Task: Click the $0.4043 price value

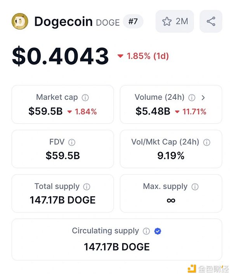Action: [x=61, y=56]
